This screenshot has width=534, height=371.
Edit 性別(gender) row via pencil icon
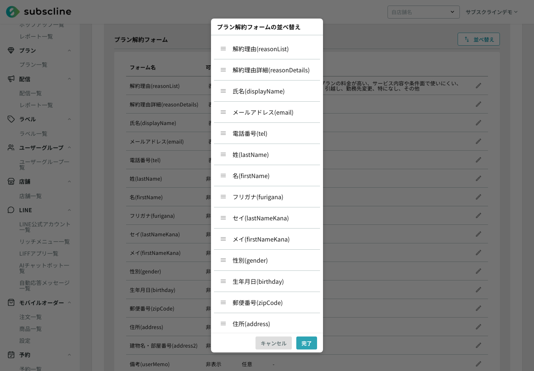(478, 271)
